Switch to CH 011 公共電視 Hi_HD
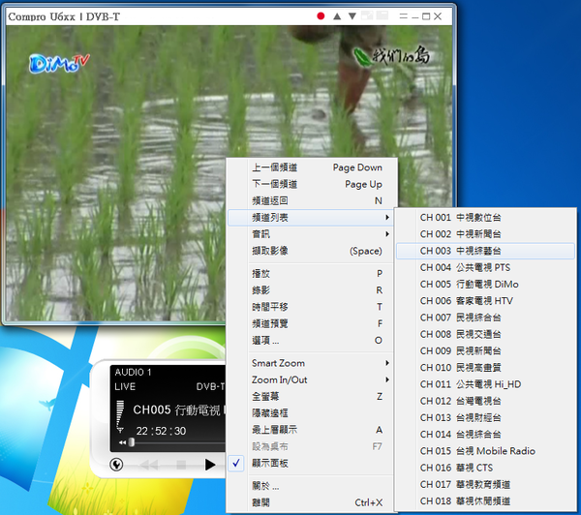The width and height of the screenshot is (581, 515). pos(485,384)
